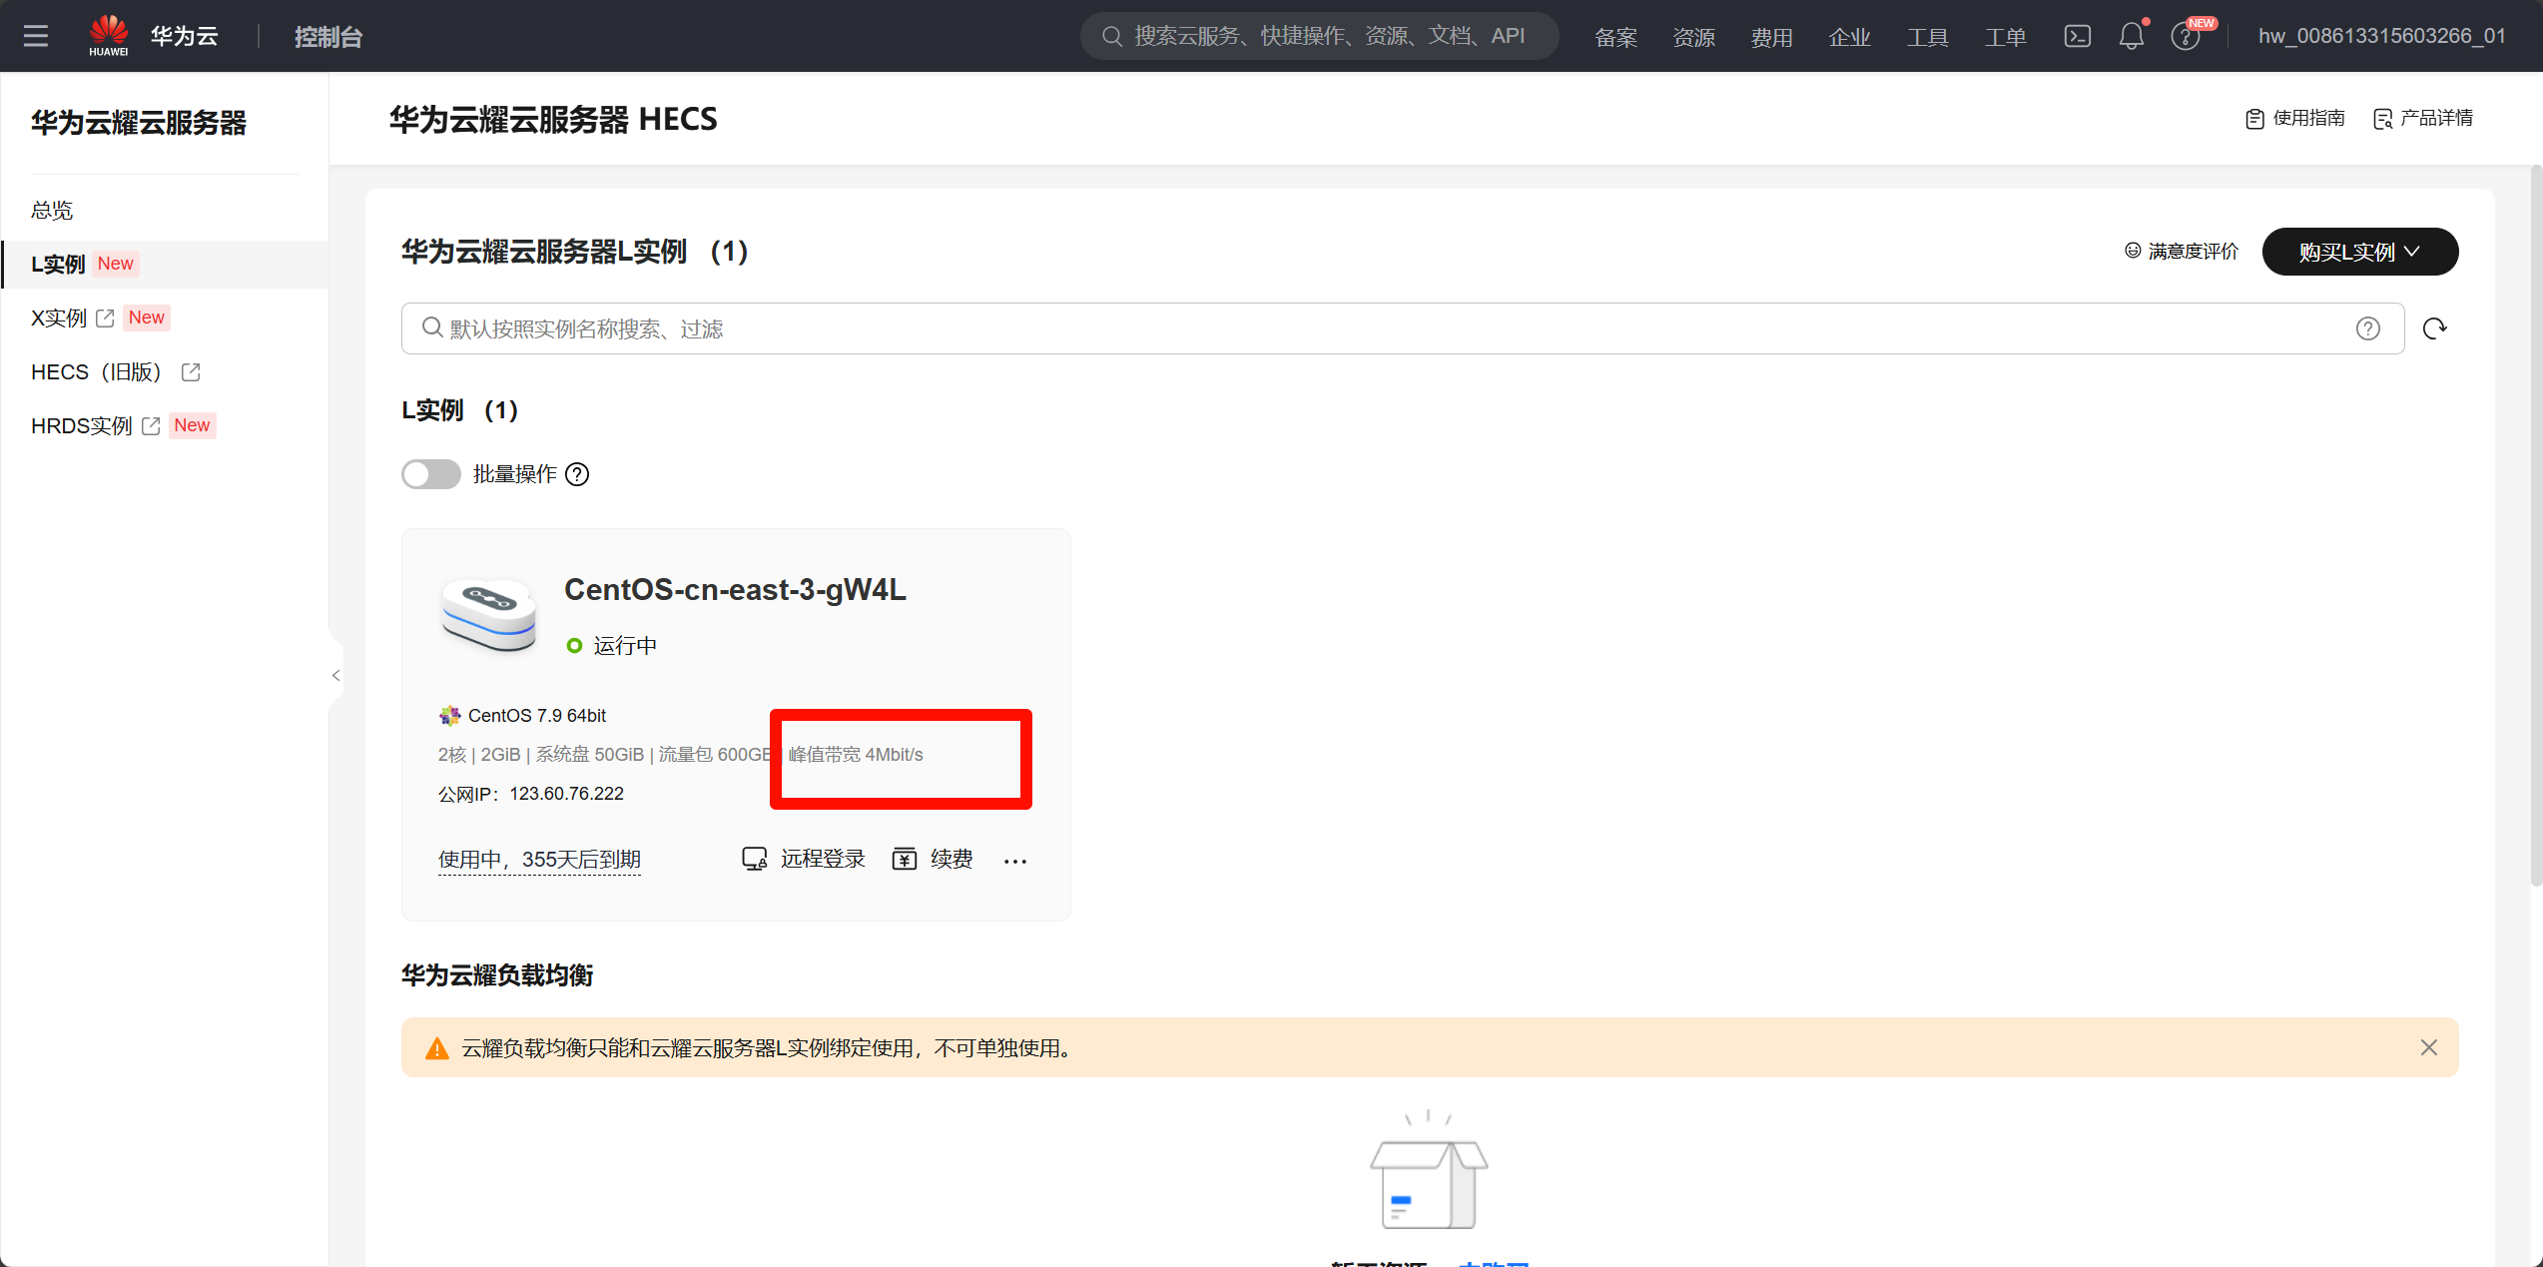
Task: Refresh the instance list
Action: click(2435, 328)
